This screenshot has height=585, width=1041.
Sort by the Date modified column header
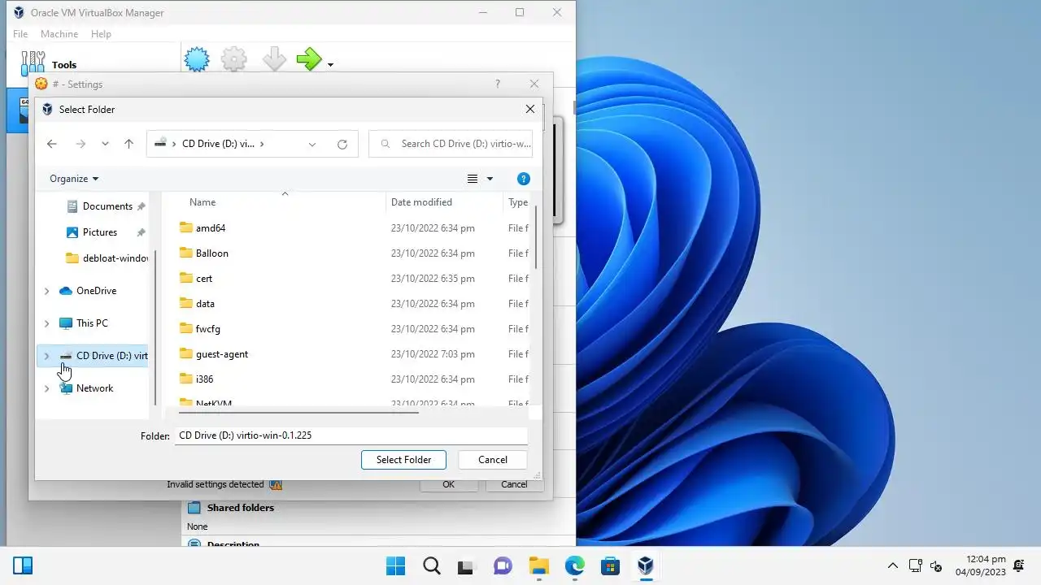coord(421,202)
